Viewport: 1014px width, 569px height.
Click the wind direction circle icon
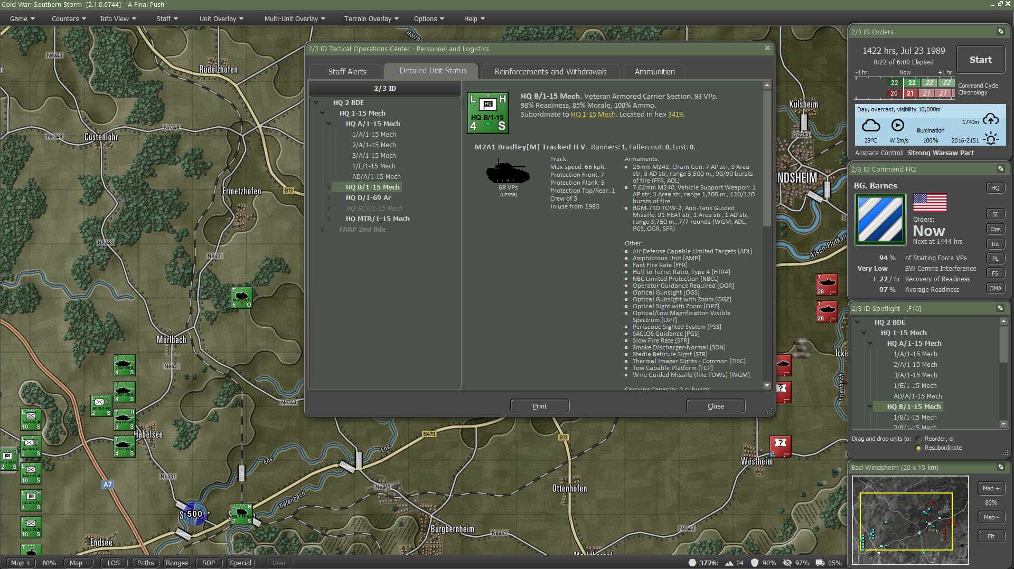pyautogui.click(x=897, y=125)
